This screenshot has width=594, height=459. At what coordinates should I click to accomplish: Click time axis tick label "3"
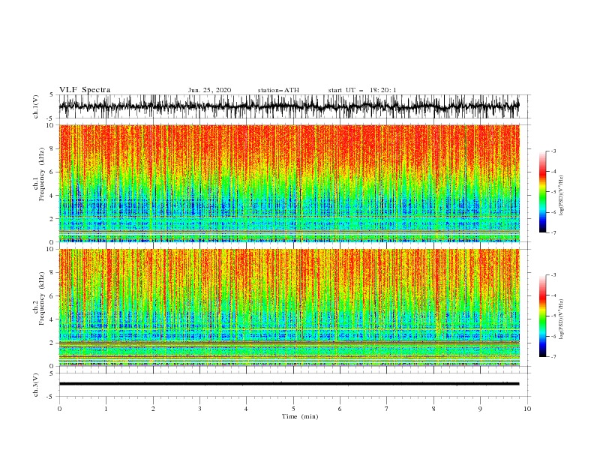(x=199, y=409)
